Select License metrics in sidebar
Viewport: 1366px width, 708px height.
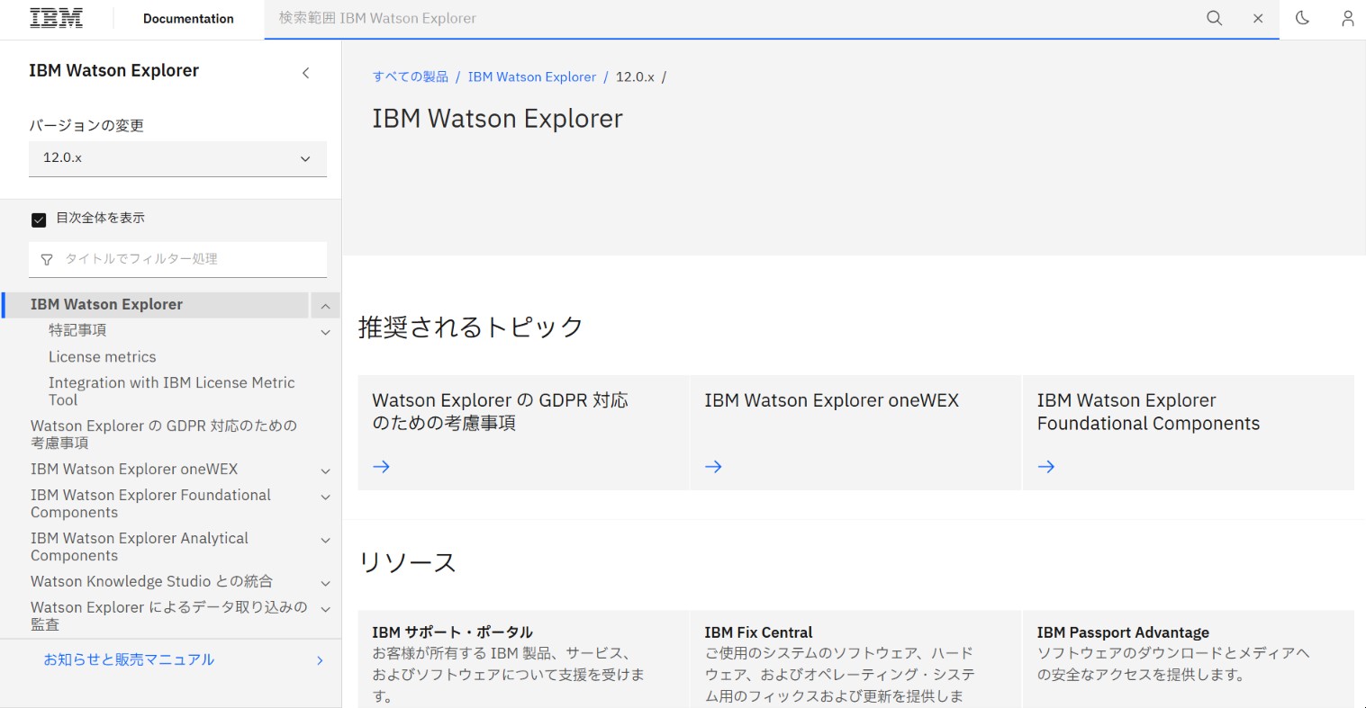tap(102, 357)
